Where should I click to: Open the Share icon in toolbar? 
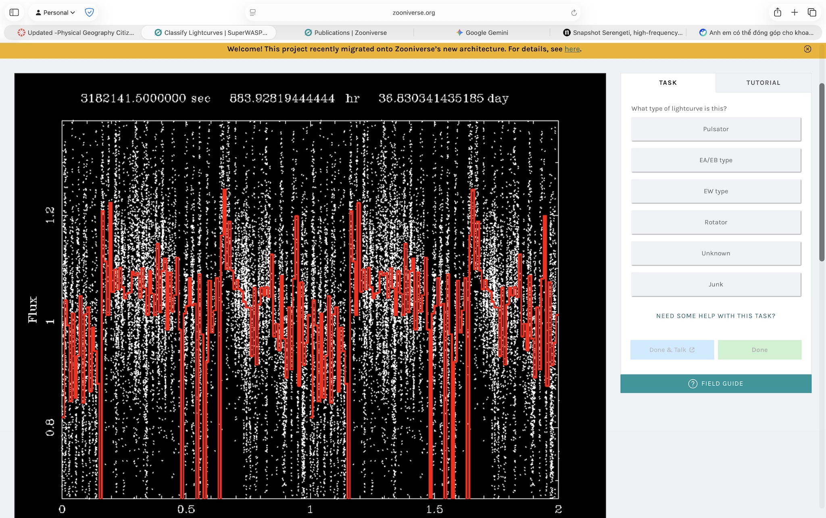[x=778, y=12]
